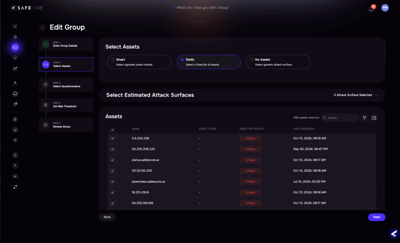
Task: Open the shield checkmark sidebar icon
Action: click(15, 58)
